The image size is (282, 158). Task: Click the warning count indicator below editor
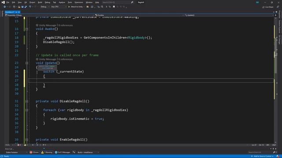pyautogui.click(x=26, y=145)
